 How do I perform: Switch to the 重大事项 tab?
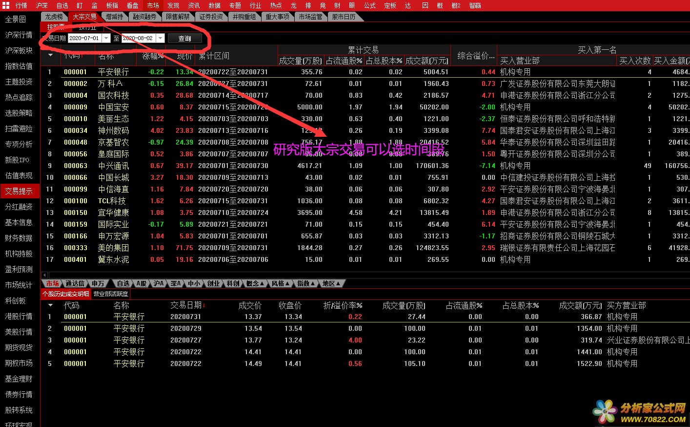tap(277, 17)
